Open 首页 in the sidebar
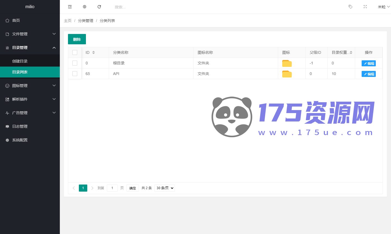391x234 pixels. 30,20
